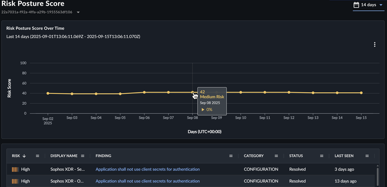Open first client secrets finding link
The width and height of the screenshot is (387, 187).
[147, 169]
